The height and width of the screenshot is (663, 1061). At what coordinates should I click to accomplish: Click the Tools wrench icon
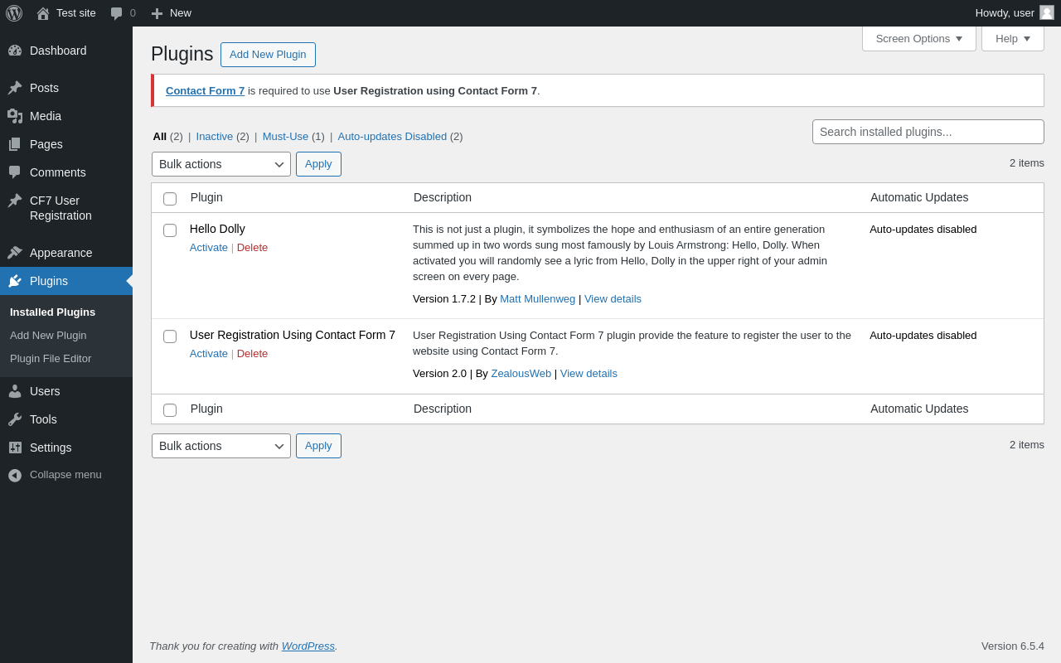pos(15,419)
